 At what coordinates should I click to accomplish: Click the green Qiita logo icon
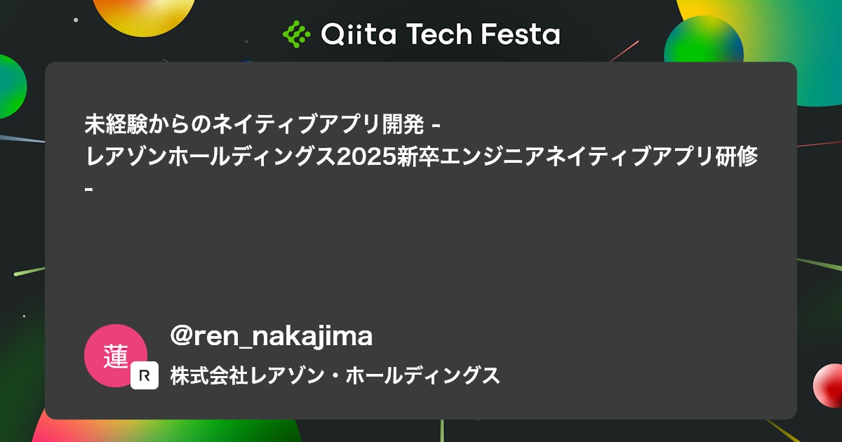296,34
